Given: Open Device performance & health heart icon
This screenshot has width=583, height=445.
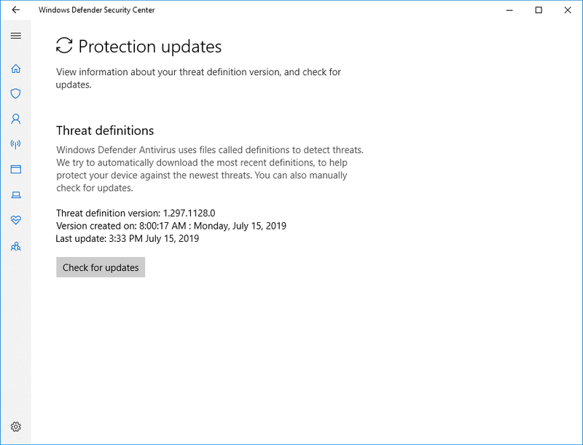Looking at the screenshot, I should [15, 220].
